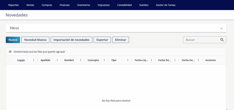Sort by Fecha De column header
Viewport: 234px width, 110px height.
pyautogui.click(x=165, y=60)
